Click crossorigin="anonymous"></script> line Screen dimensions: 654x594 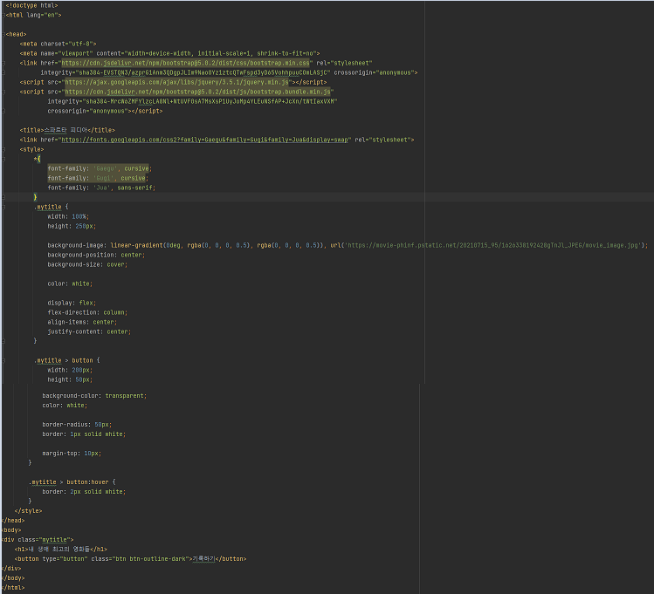(x=105, y=111)
